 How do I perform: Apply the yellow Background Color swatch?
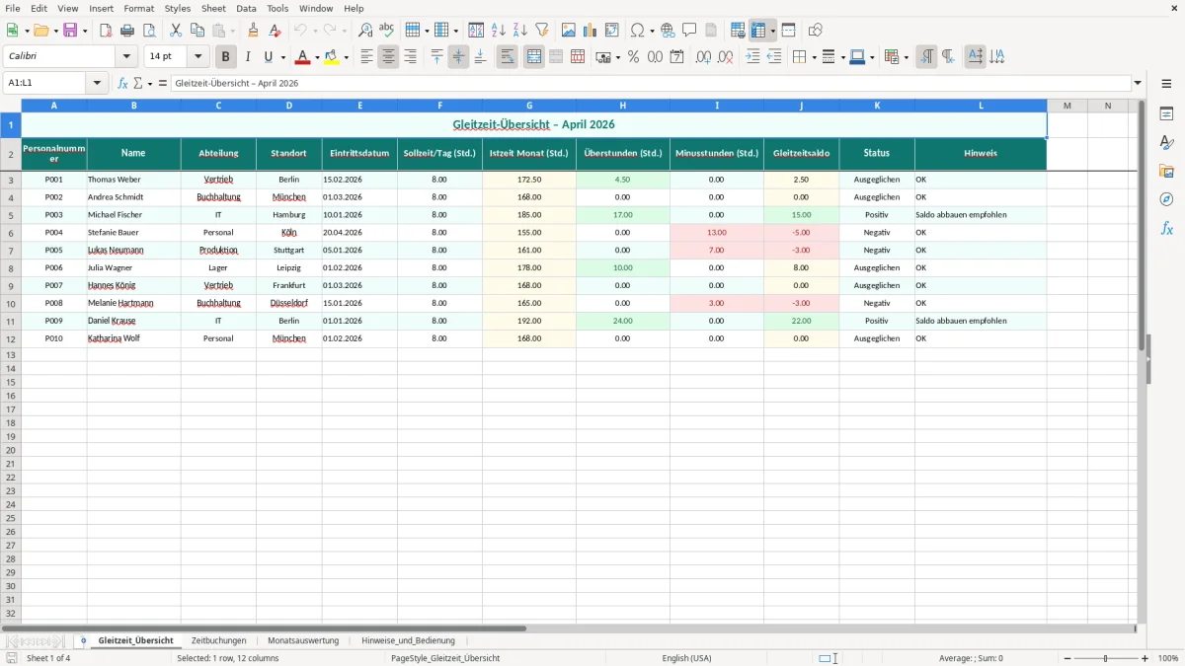click(332, 57)
